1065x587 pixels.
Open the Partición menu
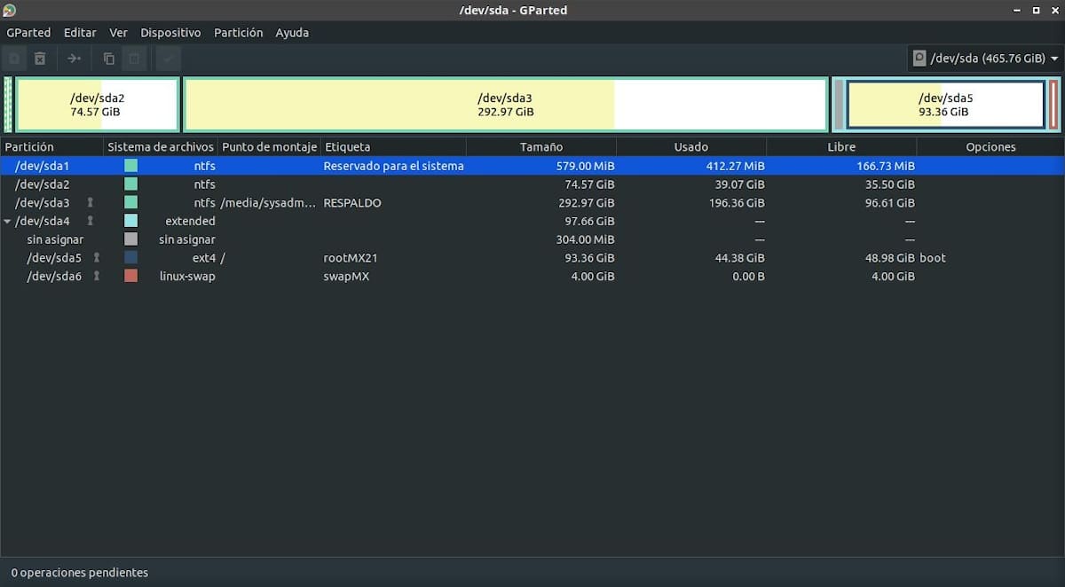coord(238,32)
